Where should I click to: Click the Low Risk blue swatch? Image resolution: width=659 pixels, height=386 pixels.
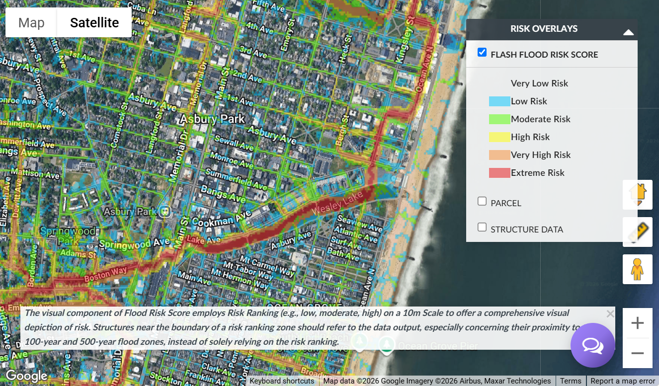[499, 101]
